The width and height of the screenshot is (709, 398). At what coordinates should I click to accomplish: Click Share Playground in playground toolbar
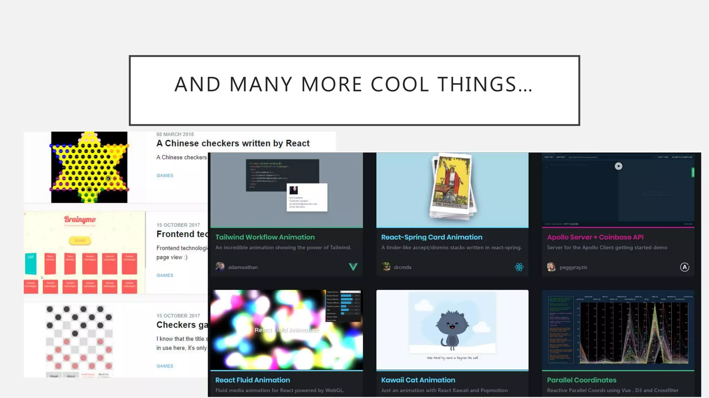coord(682,157)
